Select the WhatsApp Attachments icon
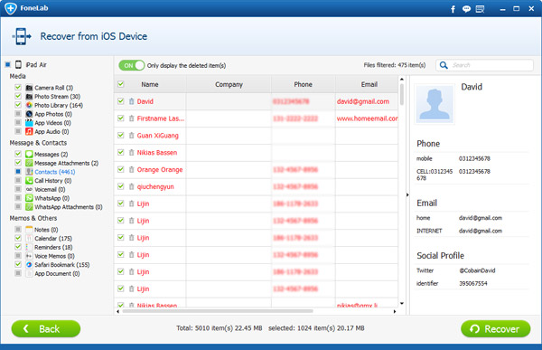This screenshot has width=542, height=350. pyautogui.click(x=30, y=207)
